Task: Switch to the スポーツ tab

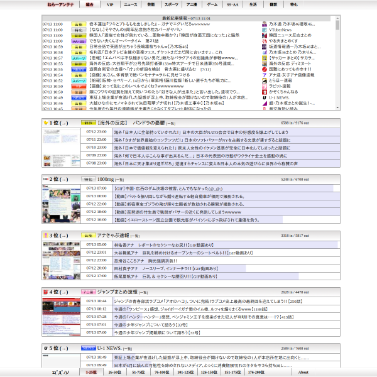Action: click(x=172, y=4)
